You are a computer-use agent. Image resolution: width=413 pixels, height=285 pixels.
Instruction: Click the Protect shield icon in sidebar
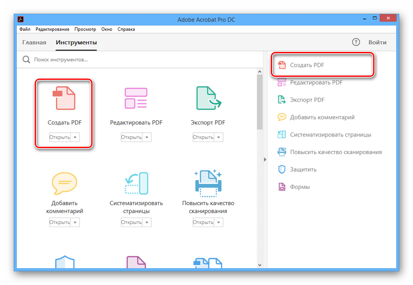point(281,170)
